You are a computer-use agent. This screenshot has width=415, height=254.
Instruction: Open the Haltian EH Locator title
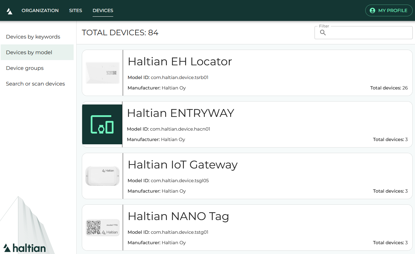coord(180,61)
